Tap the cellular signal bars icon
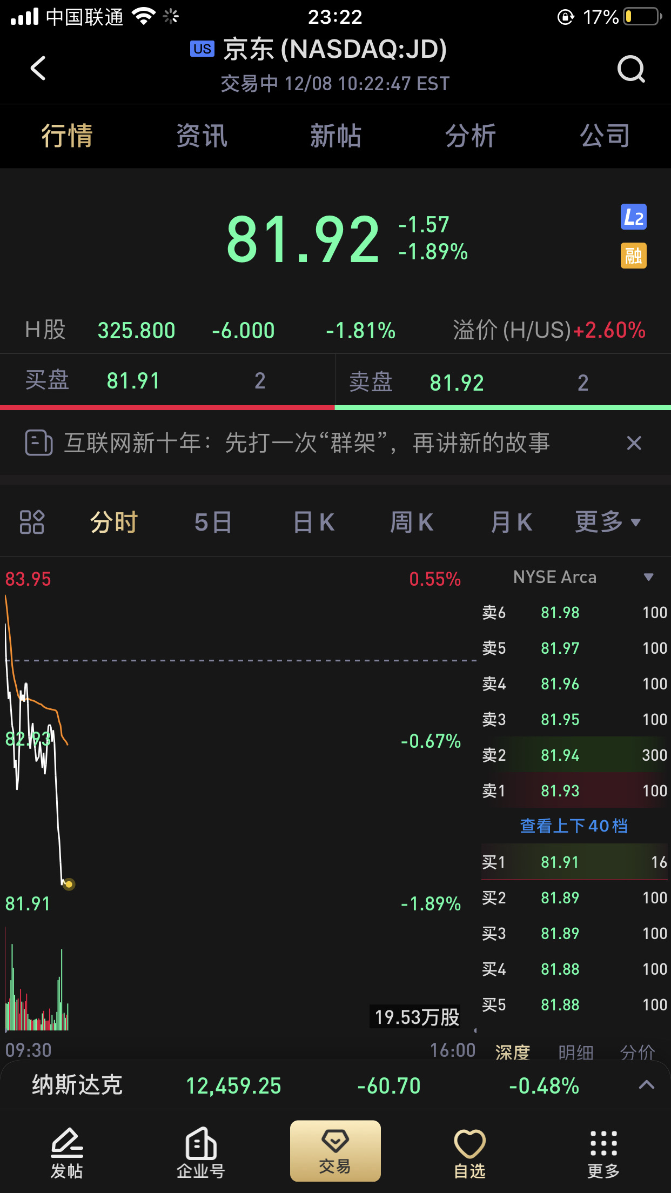The height and width of the screenshot is (1193, 671). pyautogui.click(x=24, y=16)
